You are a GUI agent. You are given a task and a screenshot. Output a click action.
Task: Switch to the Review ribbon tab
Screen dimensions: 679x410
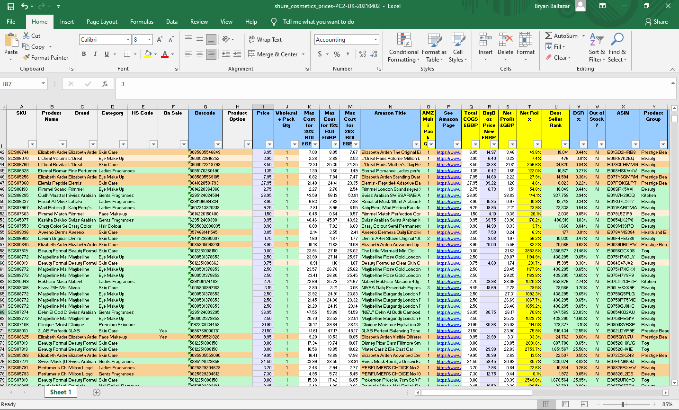click(199, 22)
